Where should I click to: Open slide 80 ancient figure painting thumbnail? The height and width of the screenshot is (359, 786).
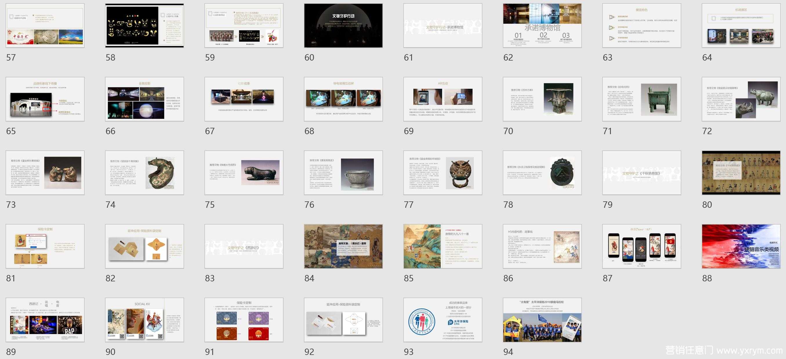[x=741, y=173]
